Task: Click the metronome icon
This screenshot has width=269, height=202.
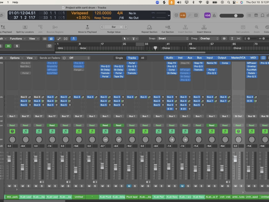Action: (214, 15)
